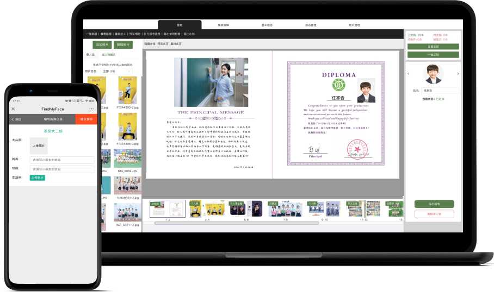Click 导出小样 in the black toolbar
494x292 pixels.
(189, 34)
